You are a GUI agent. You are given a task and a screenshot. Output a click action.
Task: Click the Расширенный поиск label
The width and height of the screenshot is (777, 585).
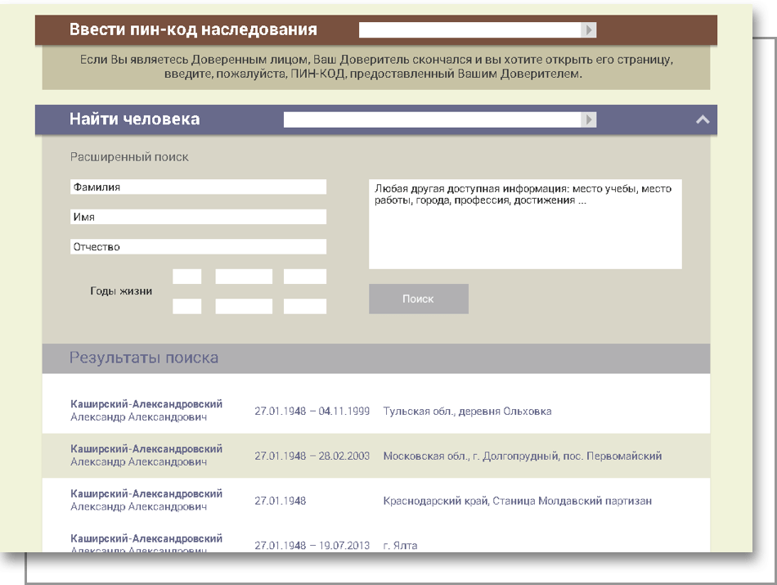(x=129, y=157)
